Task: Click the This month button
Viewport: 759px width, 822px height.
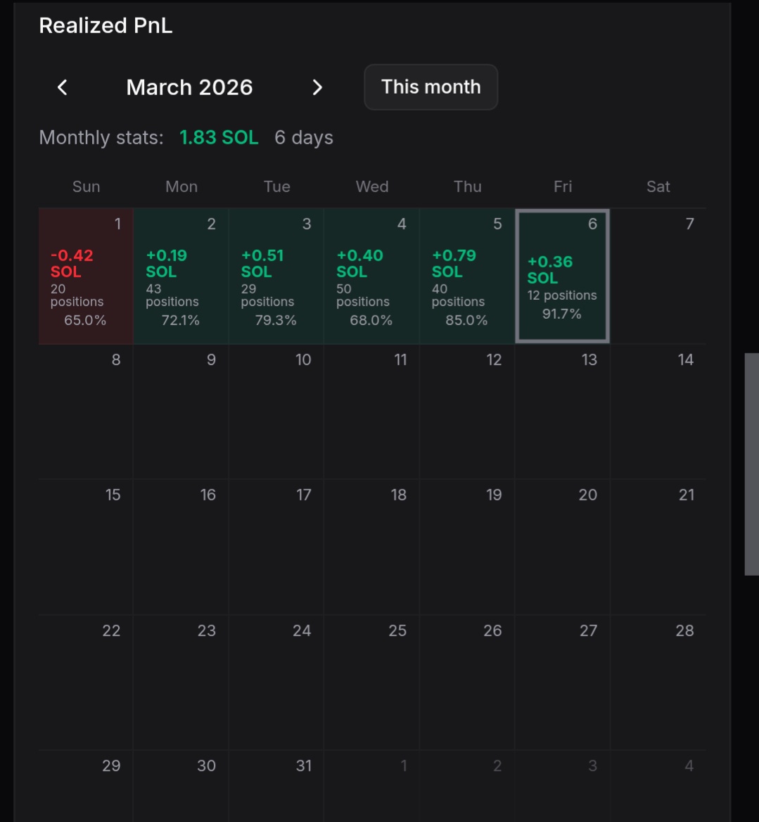Action: pyautogui.click(x=430, y=87)
